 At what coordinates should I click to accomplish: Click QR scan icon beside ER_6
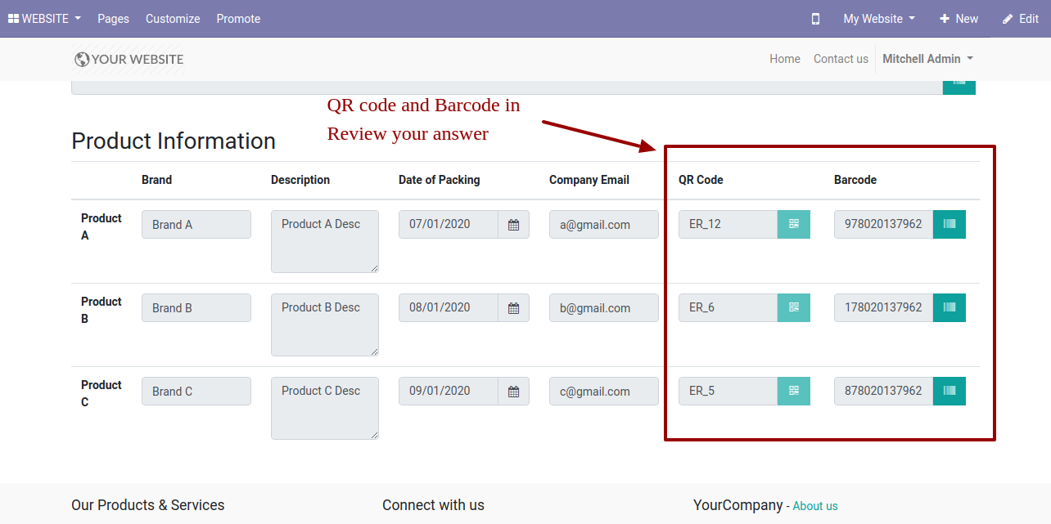(794, 307)
